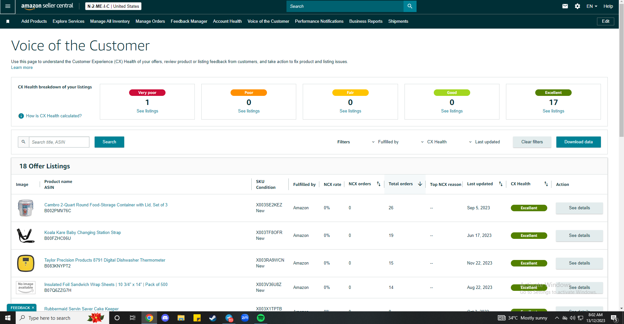See details for Cambro 2-Quart container
The image size is (624, 324).
coord(579,208)
